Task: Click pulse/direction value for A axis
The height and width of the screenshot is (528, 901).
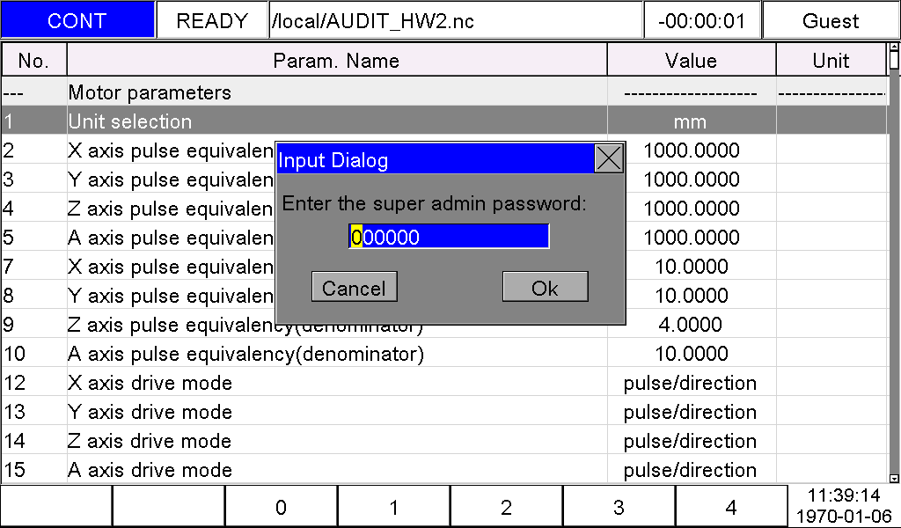Action: click(691, 469)
